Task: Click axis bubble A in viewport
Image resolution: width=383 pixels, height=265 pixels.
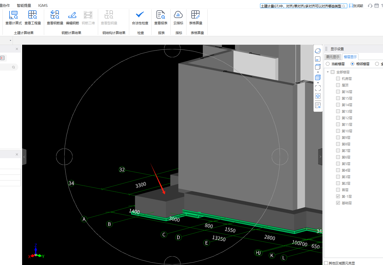Action: [84, 219]
